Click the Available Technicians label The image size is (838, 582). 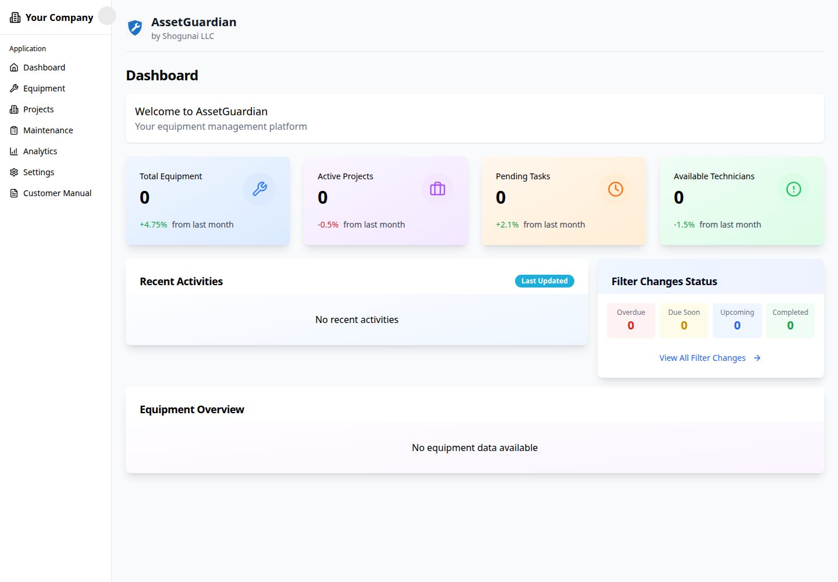714,176
